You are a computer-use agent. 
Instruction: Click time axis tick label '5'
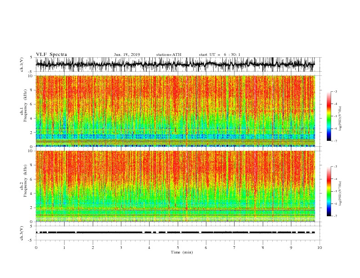[x=178, y=248]
